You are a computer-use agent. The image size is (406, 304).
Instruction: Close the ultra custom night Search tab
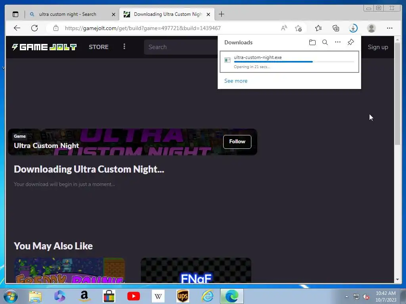click(x=113, y=15)
